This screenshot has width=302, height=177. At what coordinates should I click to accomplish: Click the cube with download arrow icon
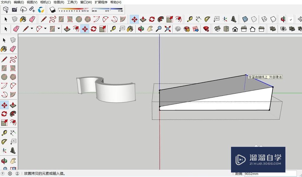pyautogui.click(x=6, y=10)
